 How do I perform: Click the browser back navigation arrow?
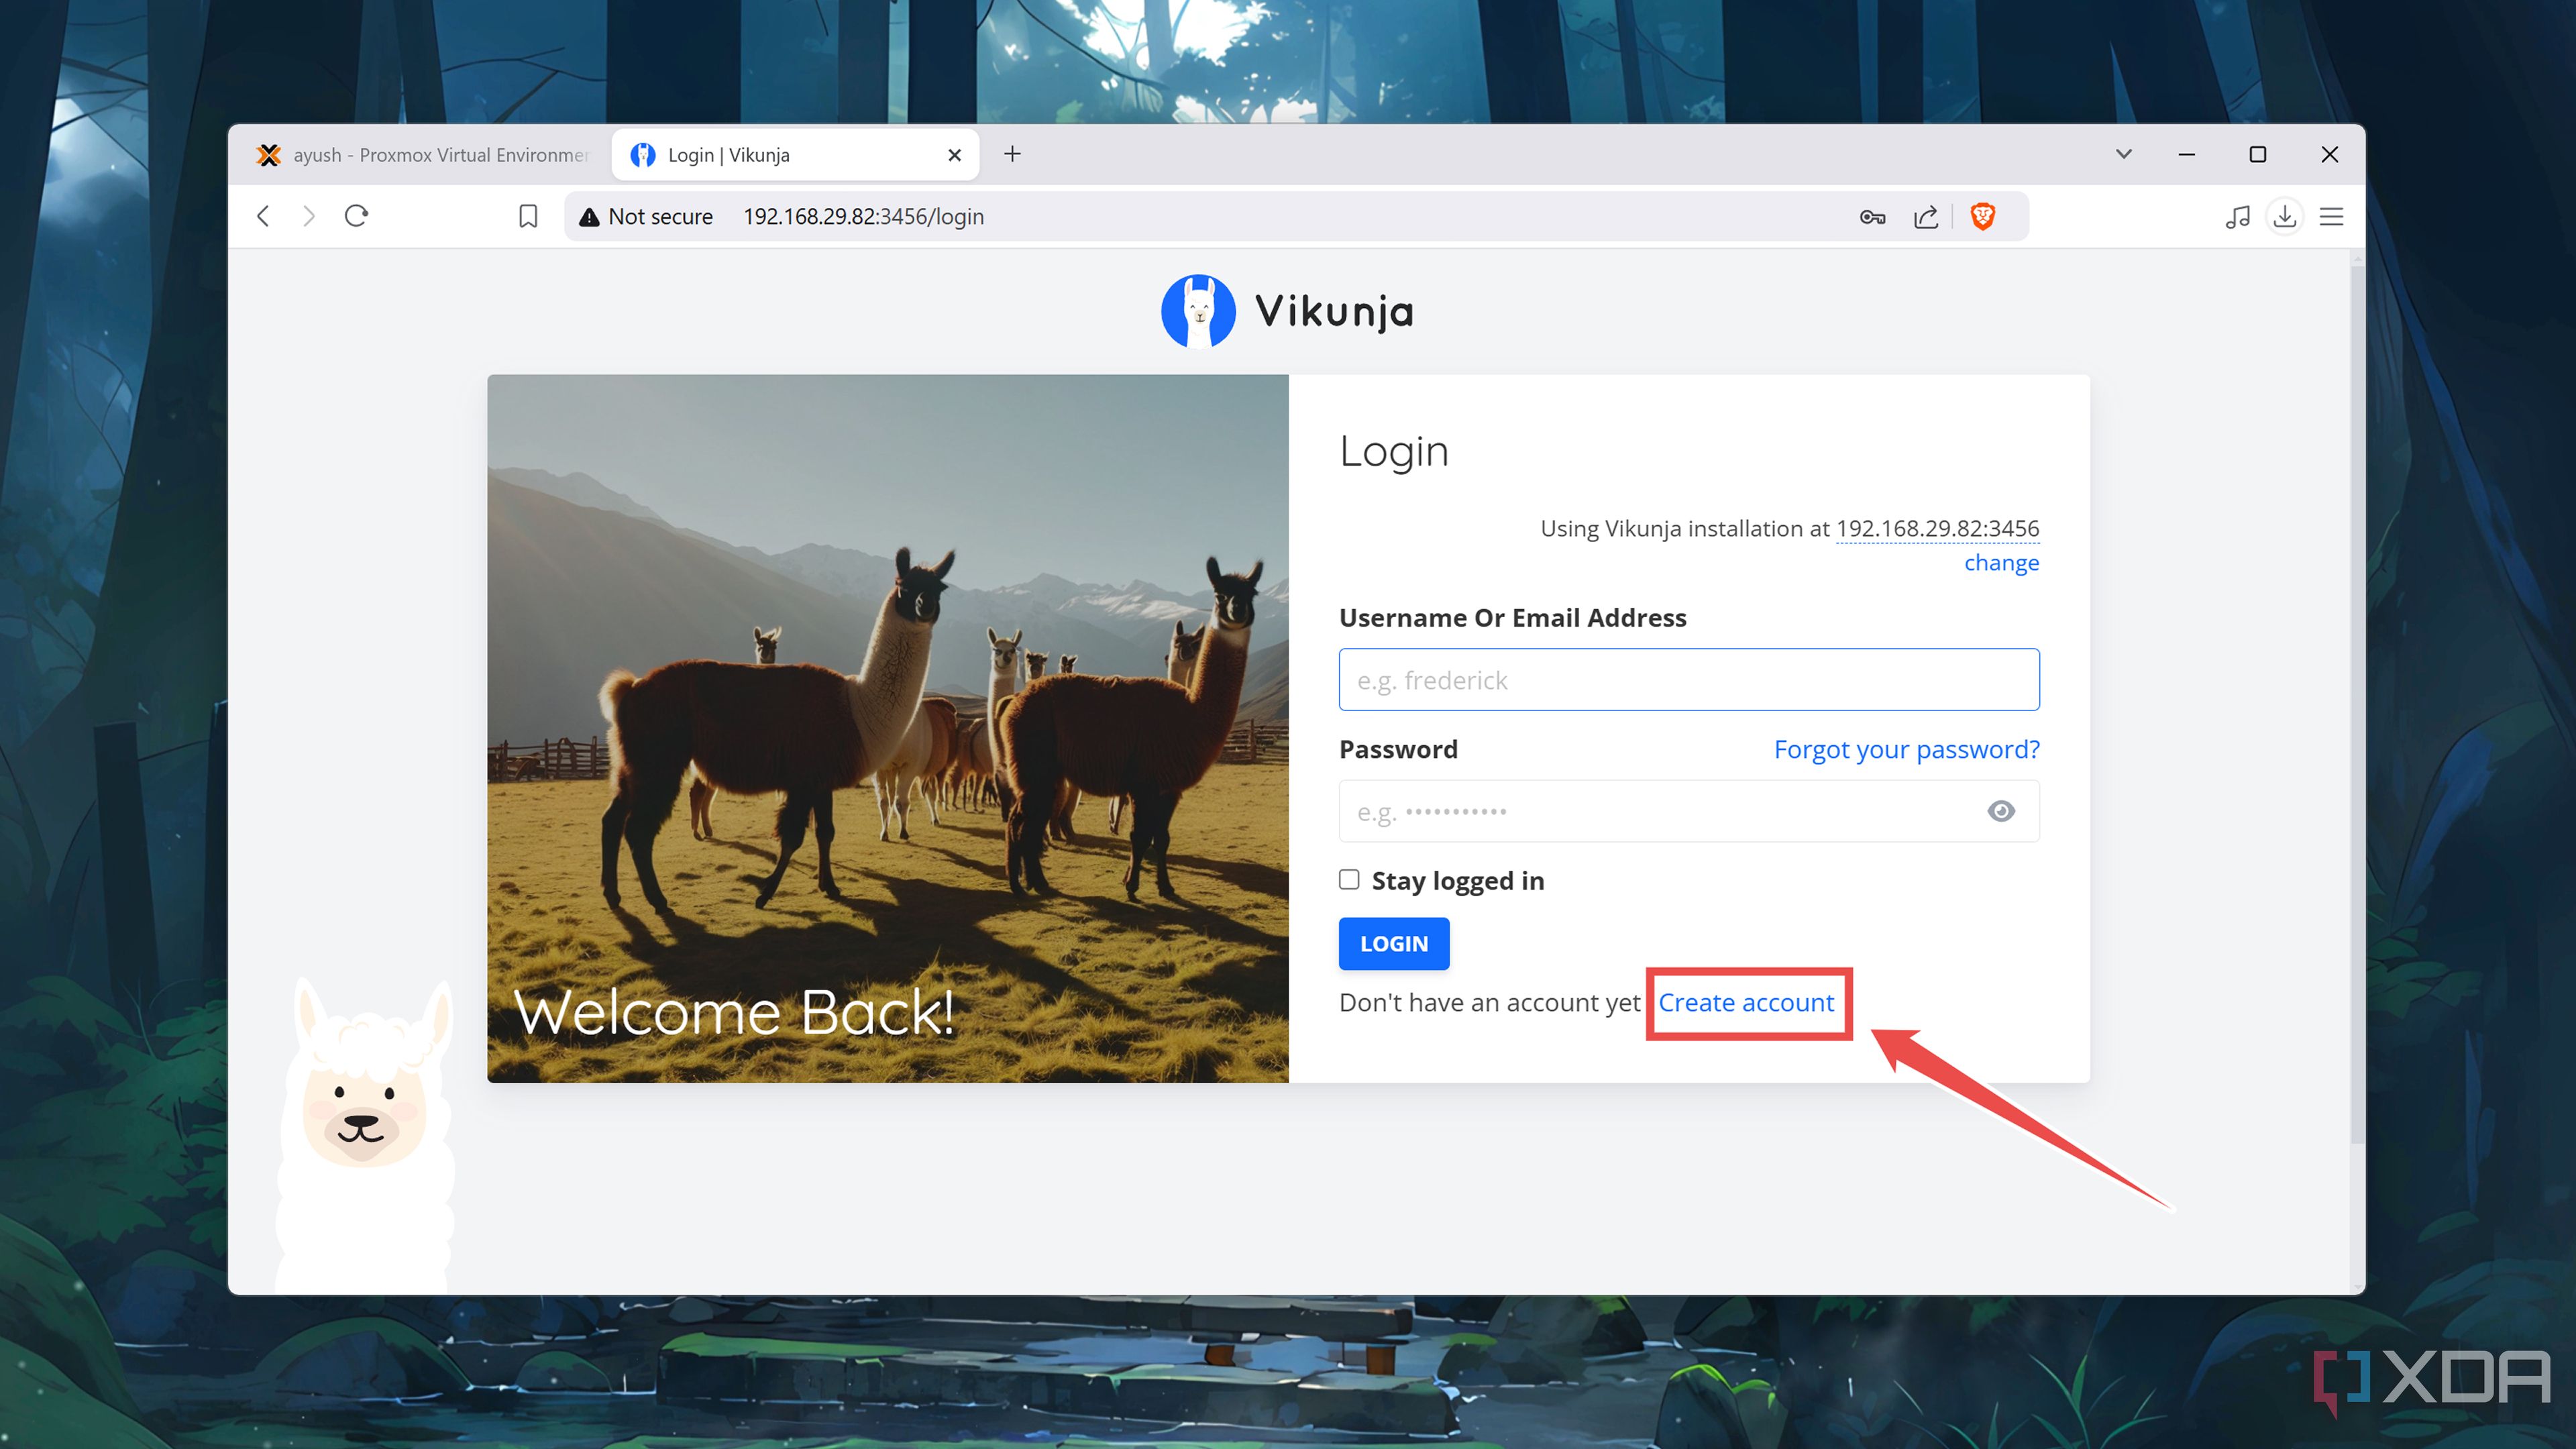coord(262,216)
